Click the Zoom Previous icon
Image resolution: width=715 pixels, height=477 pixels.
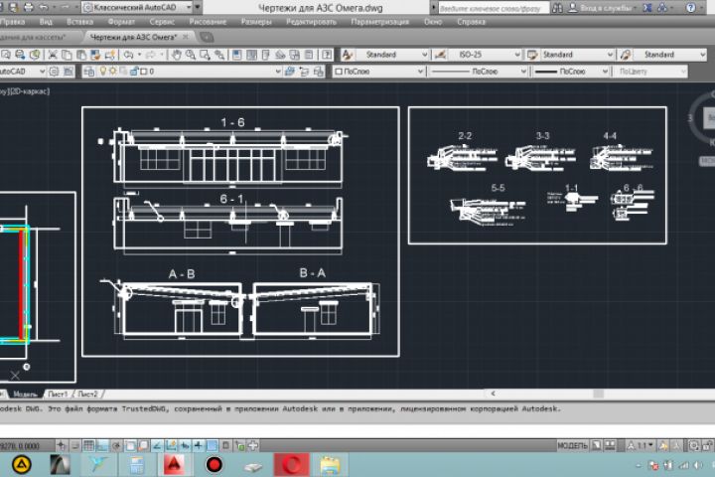click(x=219, y=55)
